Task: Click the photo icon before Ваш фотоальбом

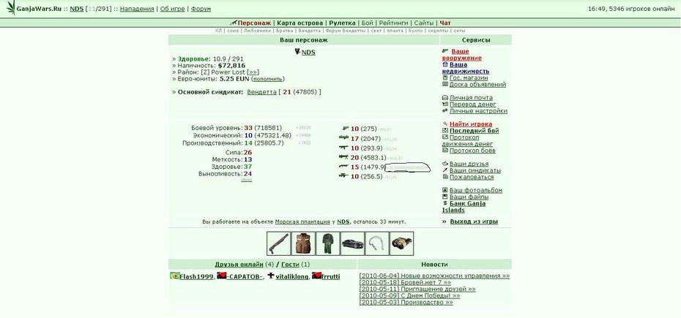Action: click(x=445, y=190)
